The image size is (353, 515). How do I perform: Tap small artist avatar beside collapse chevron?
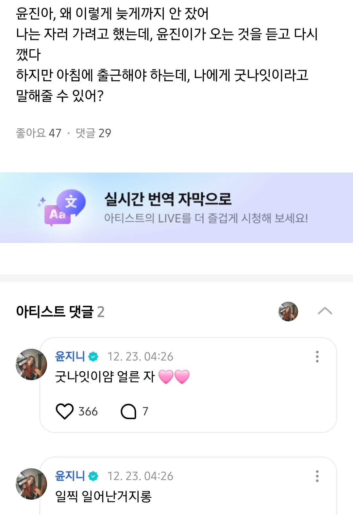(x=288, y=312)
